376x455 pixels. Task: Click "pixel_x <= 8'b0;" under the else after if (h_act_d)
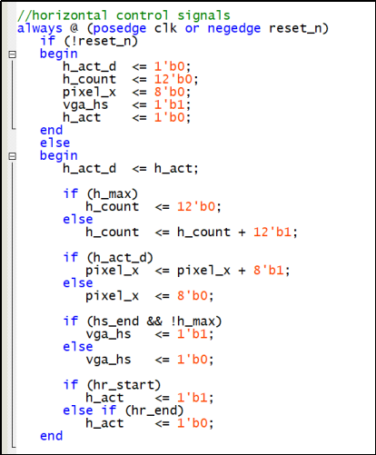pyautogui.click(x=150, y=296)
